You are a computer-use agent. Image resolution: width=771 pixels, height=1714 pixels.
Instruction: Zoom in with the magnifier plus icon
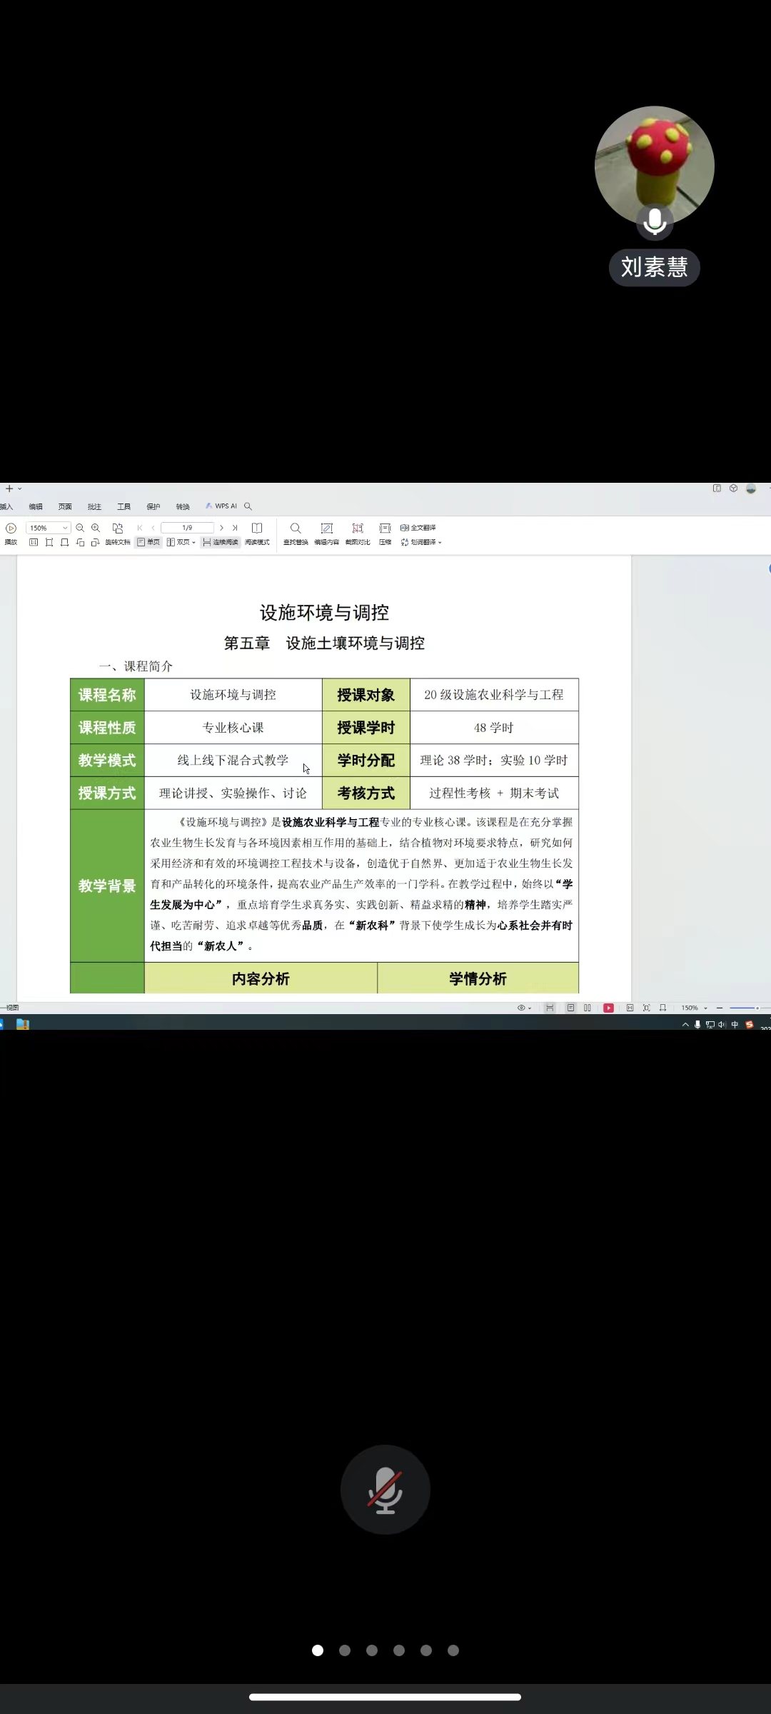click(96, 528)
